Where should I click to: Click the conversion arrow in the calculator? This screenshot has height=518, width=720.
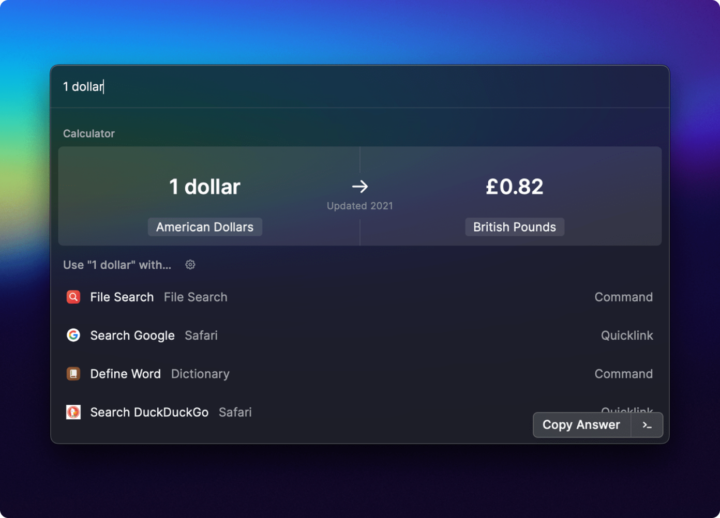[x=360, y=186]
